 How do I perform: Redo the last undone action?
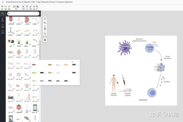tap(9, 7)
